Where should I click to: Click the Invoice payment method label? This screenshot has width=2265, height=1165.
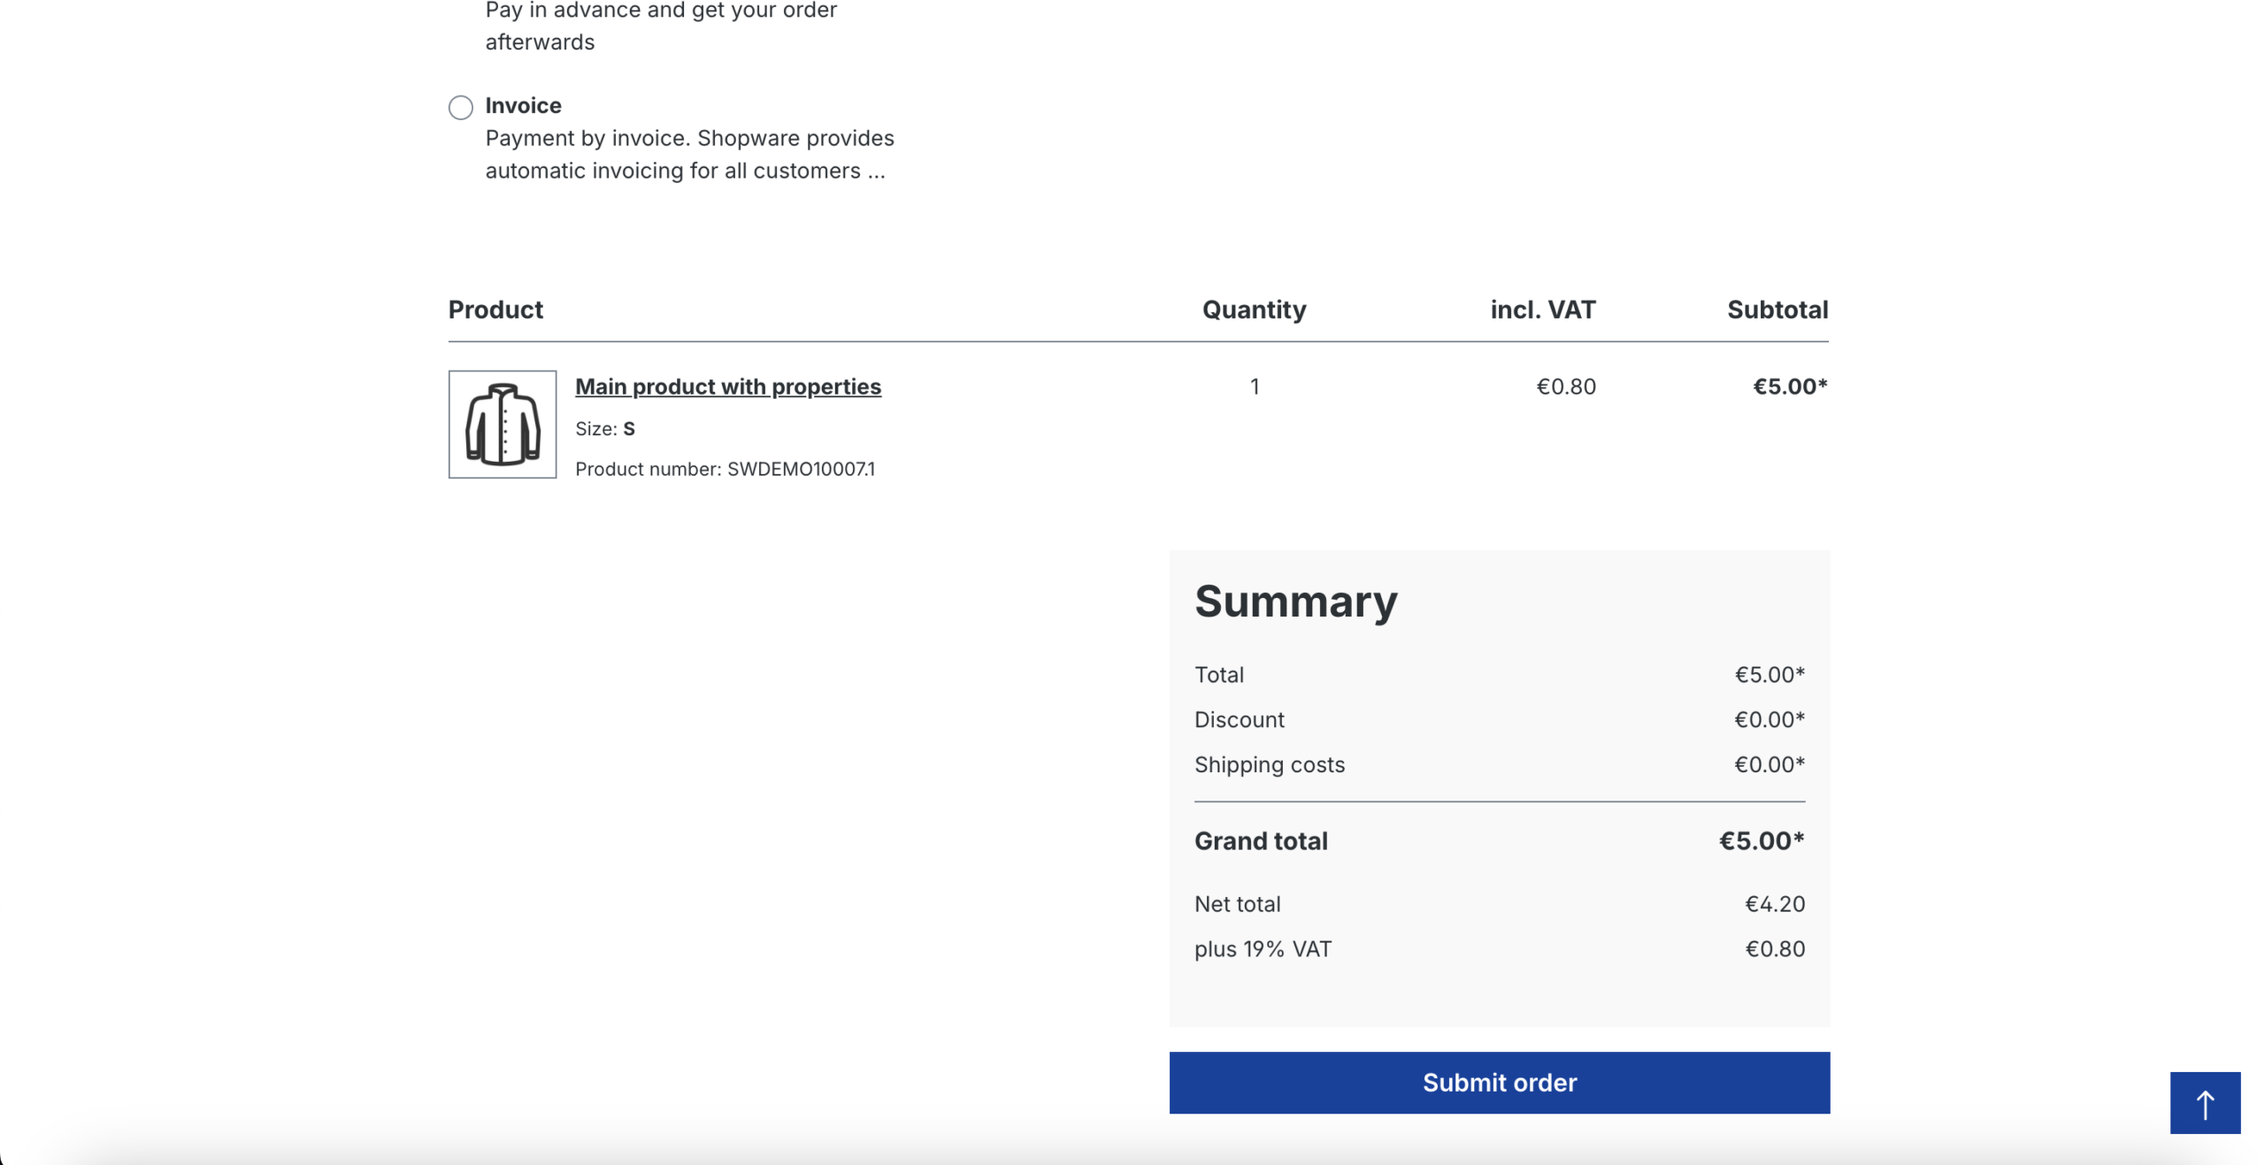click(x=523, y=105)
